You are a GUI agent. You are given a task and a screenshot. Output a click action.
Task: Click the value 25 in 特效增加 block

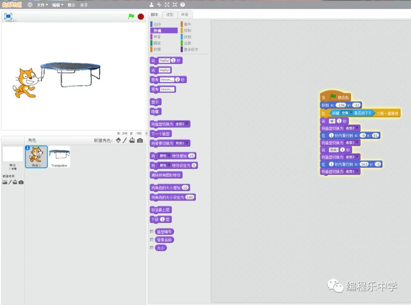191,156
